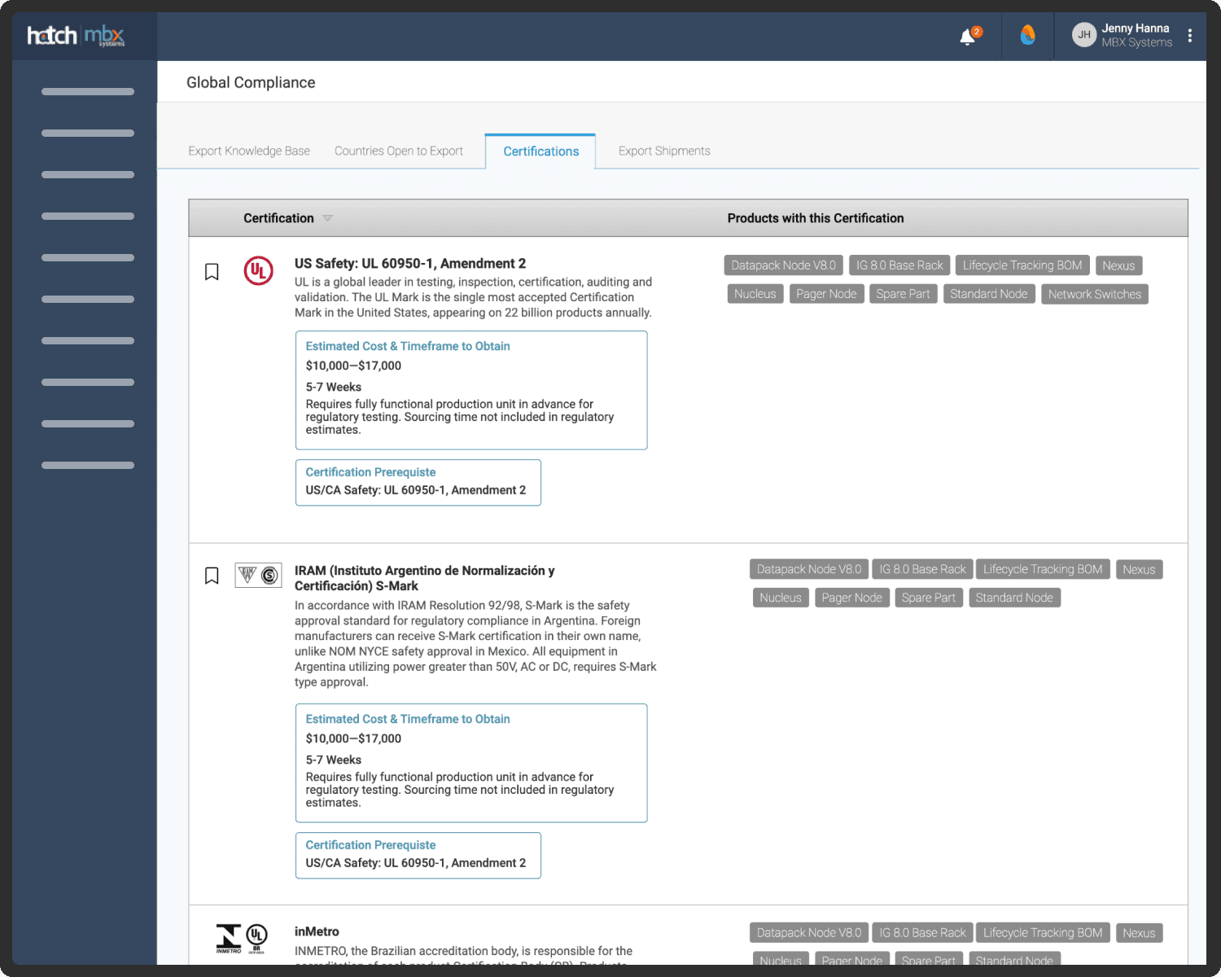Switch to Countries Open to Export tab
Viewport: 1221px width, 977px height.
point(399,151)
